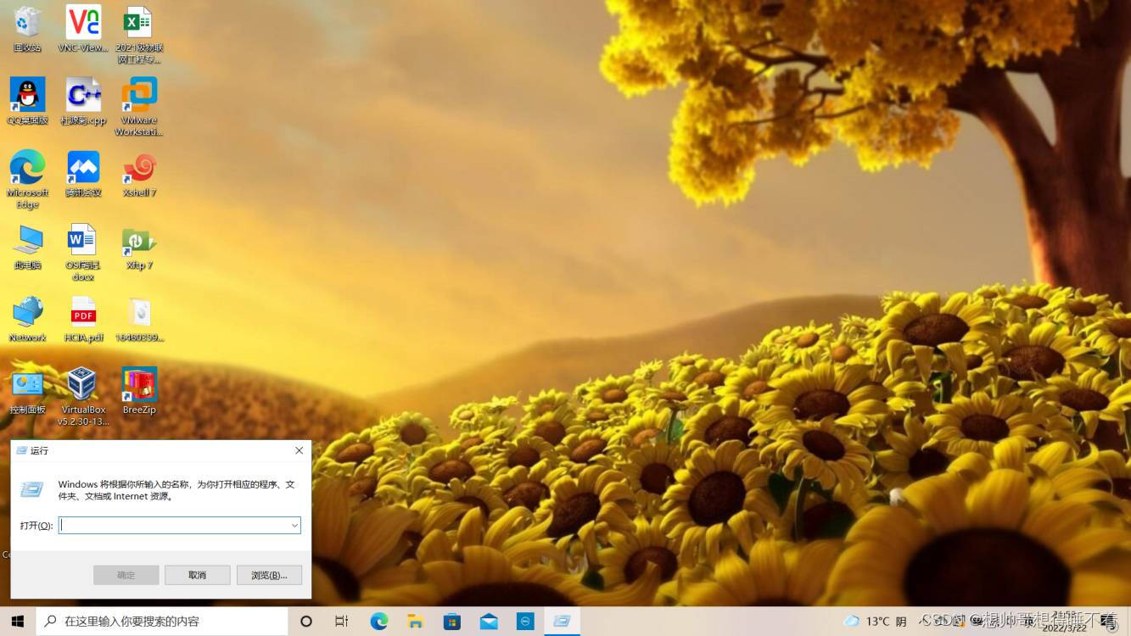Launch the VMware Workstation shortcut
The image size is (1131, 636).
coord(139,107)
